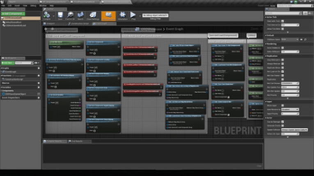
Task: Open the Debug menu
Action: (33, 6)
